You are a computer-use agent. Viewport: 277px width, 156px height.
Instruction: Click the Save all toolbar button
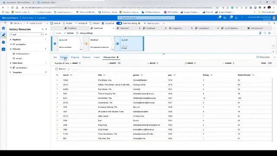point(55,23)
